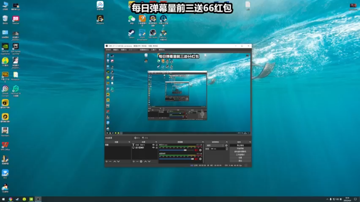The width and height of the screenshot is (360, 202).
Task: Open the VeryKuai VK accelerator icon
Action: (16, 91)
